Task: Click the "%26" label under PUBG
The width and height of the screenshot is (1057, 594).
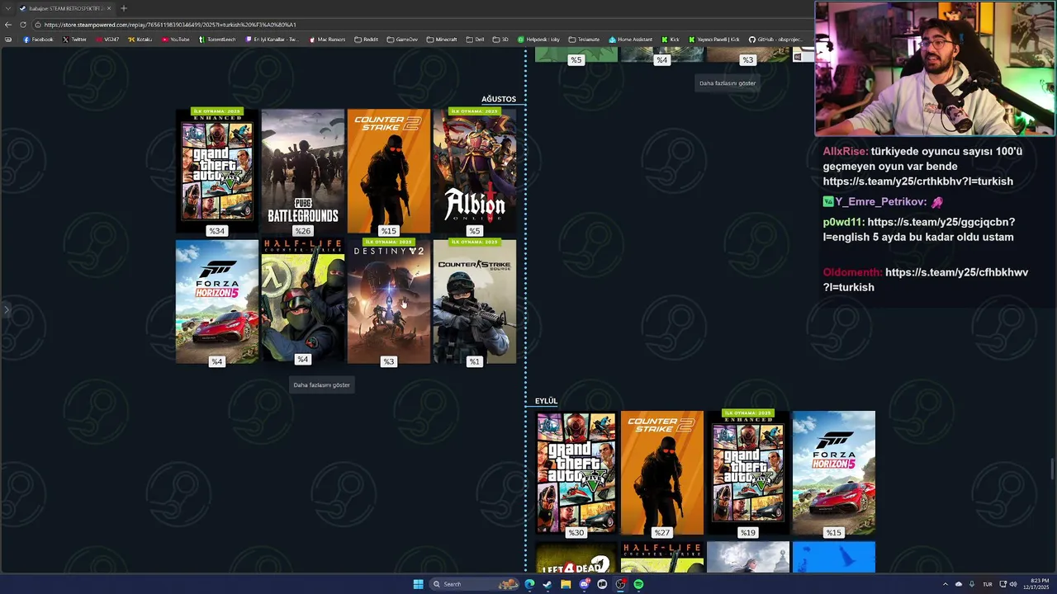Action: pyautogui.click(x=303, y=231)
